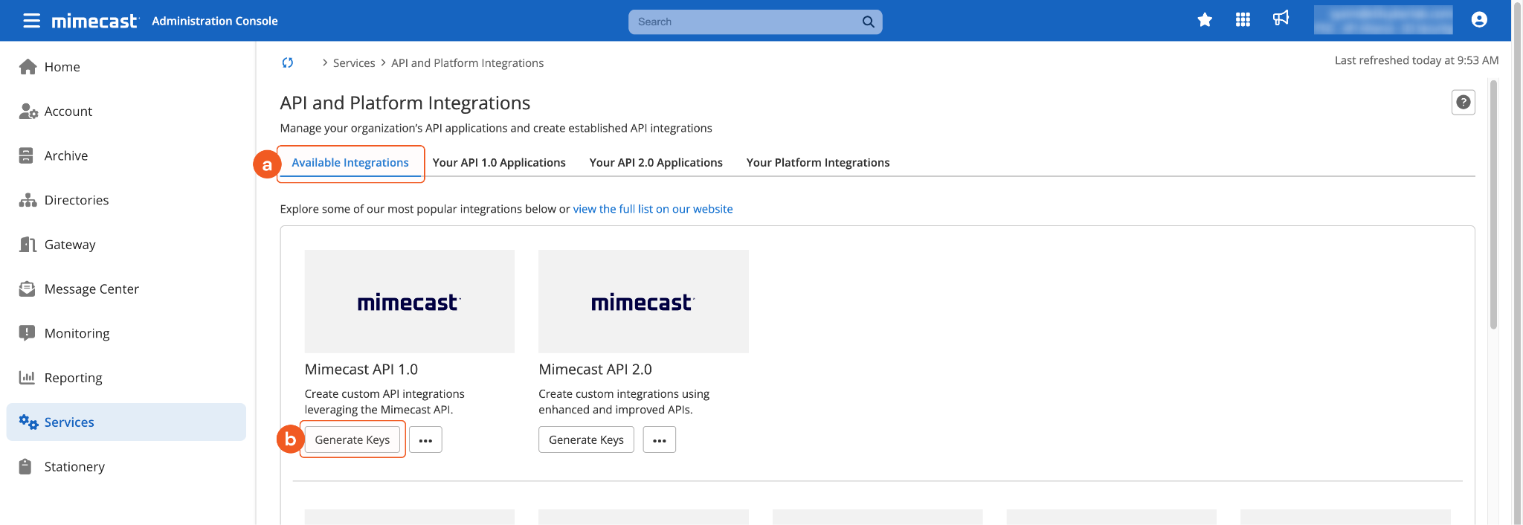Generate Keys for Mimecast API 1.0

(x=352, y=440)
